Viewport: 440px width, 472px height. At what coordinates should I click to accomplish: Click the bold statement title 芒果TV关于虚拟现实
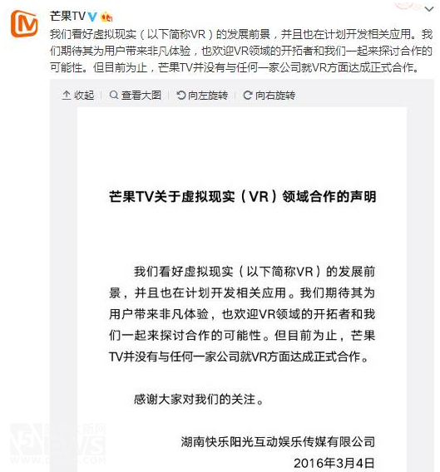point(171,197)
